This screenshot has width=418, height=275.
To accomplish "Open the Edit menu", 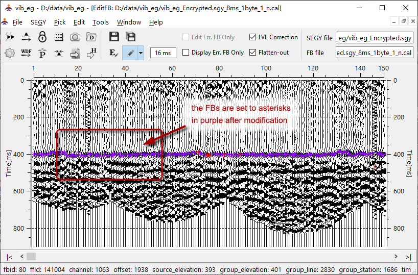I will coord(79,22).
